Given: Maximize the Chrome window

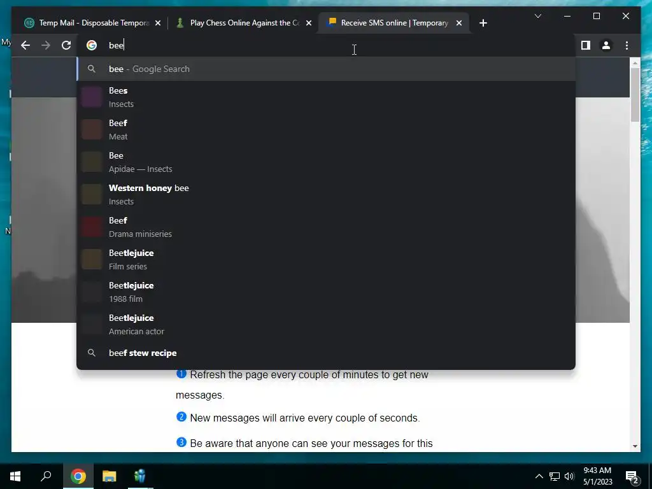Looking at the screenshot, I should pyautogui.click(x=596, y=16).
